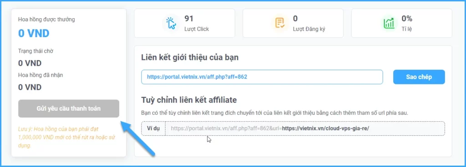The image size is (466, 167).
Task: Click the Lượt Đăng ký label
Action: (x=309, y=29)
